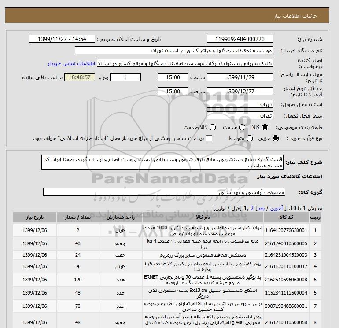Image resolution: width=339 pixels, height=328 pixels.
Task: Click the تاریخ نیاز column header
Action: (35, 217)
